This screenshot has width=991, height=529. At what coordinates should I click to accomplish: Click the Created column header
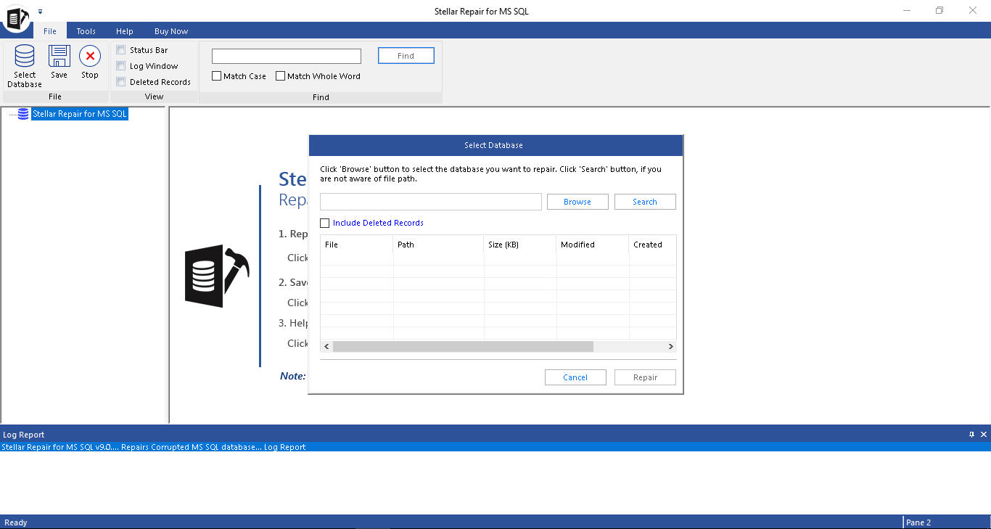coord(652,245)
